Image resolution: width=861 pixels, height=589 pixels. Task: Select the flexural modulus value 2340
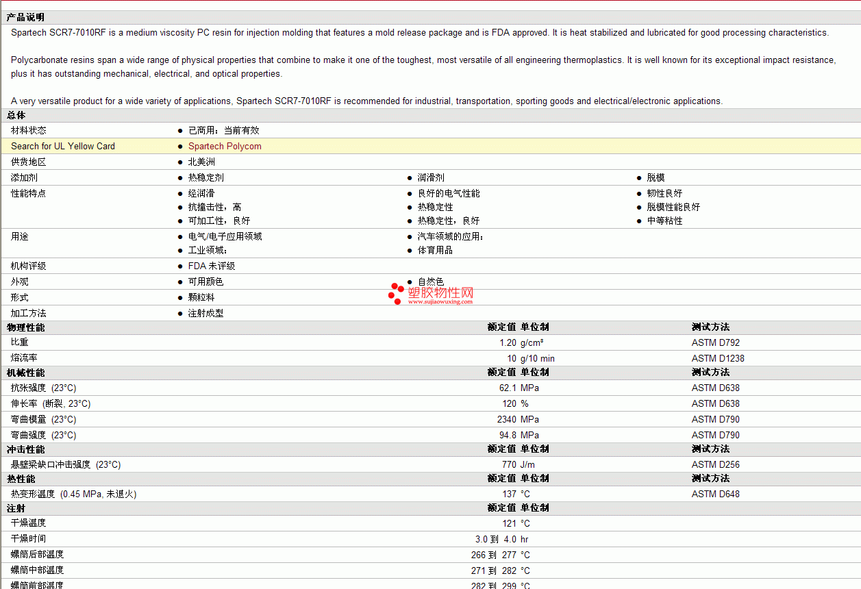point(507,419)
